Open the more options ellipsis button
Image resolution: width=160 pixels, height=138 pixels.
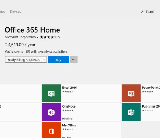[x=74, y=60]
